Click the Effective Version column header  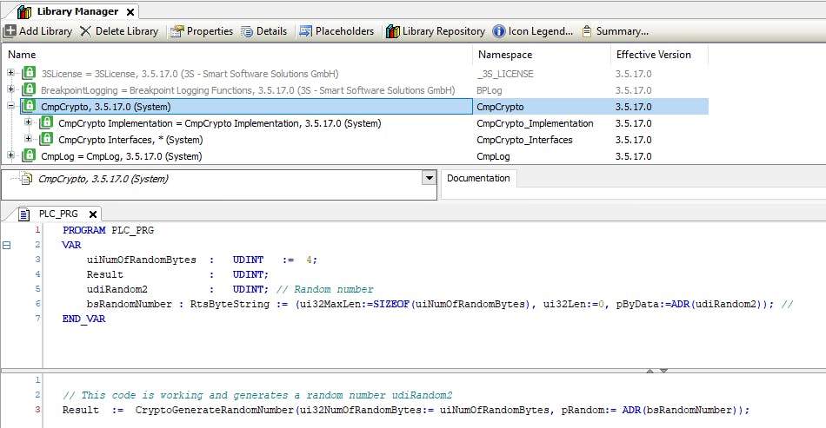click(652, 55)
